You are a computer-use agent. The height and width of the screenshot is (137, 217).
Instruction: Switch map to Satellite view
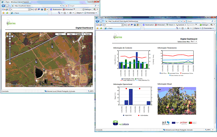(79, 34)
